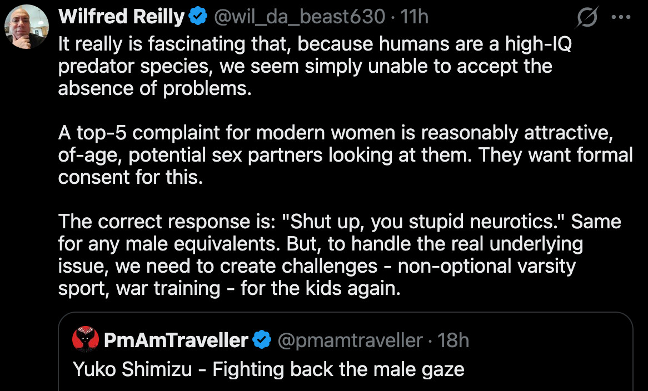This screenshot has width=648, height=391.
Task: Click the words "high-IQ" in the tweet
Action: tap(537, 44)
